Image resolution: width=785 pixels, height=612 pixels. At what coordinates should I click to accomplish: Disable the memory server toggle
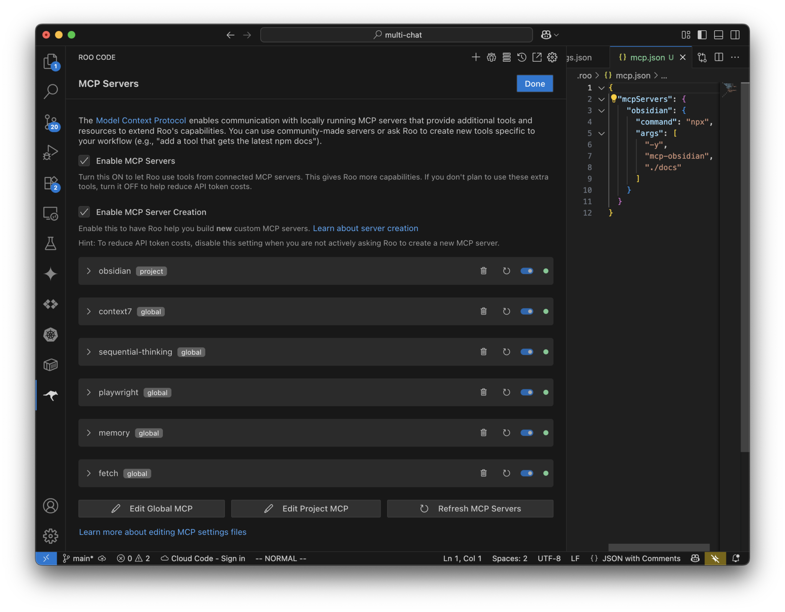point(527,433)
